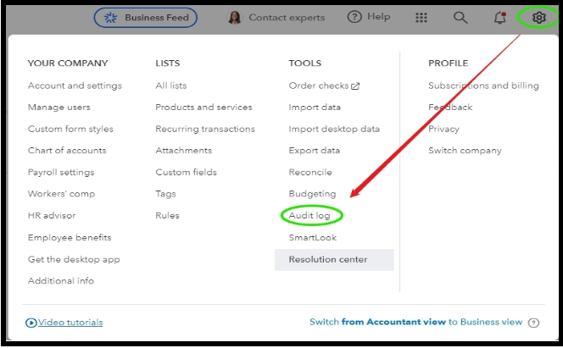Open Subscriptions and billing
Screen dimensions: 563x348
pyautogui.click(x=483, y=86)
